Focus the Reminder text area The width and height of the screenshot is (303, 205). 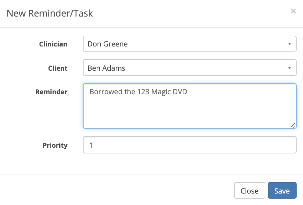point(189,106)
